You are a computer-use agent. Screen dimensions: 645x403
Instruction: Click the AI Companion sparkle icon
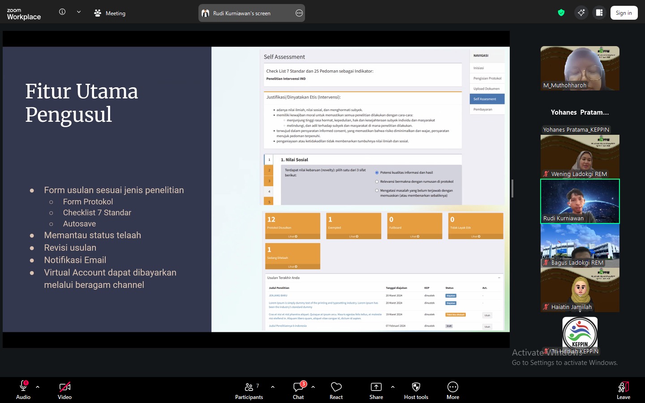(x=581, y=13)
